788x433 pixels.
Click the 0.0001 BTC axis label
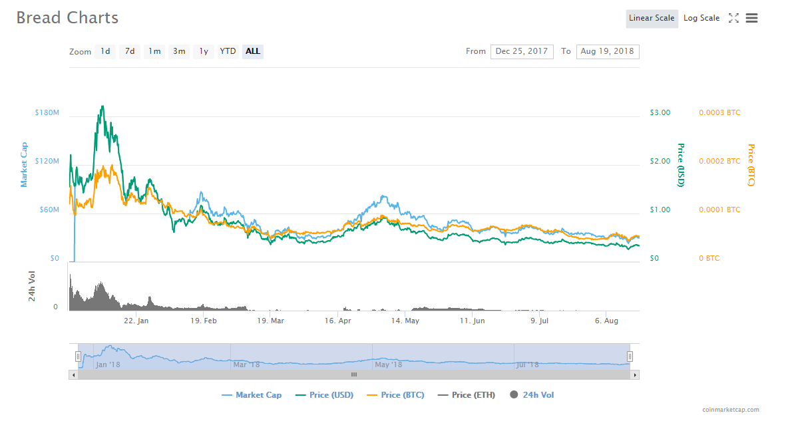(x=719, y=210)
